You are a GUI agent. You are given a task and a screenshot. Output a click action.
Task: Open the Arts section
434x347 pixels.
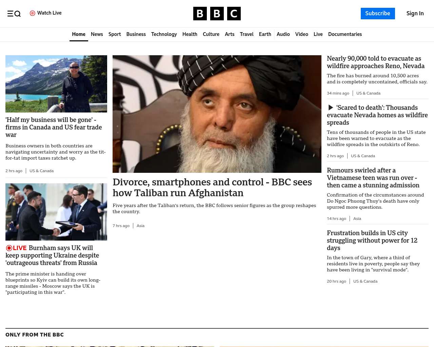[230, 34]
